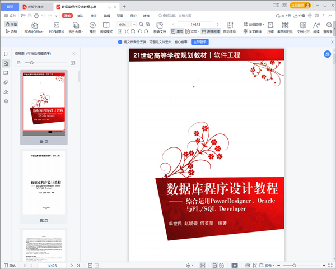336x269 pixels.
Task: Click the fullscreen icon in status bar
Action: click(x=330, y=266)
